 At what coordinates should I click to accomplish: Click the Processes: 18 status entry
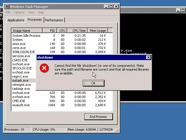pyautogui.click(x=17, y=129)
